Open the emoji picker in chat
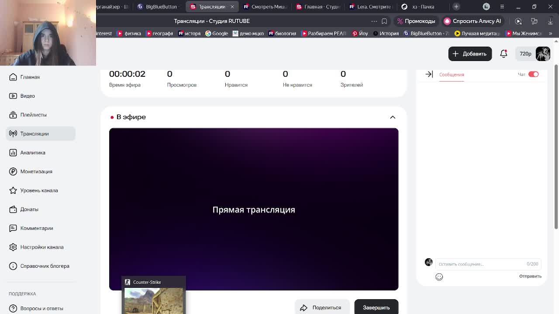The height and width of the screenshot is (314, 559). coord(439,277)
